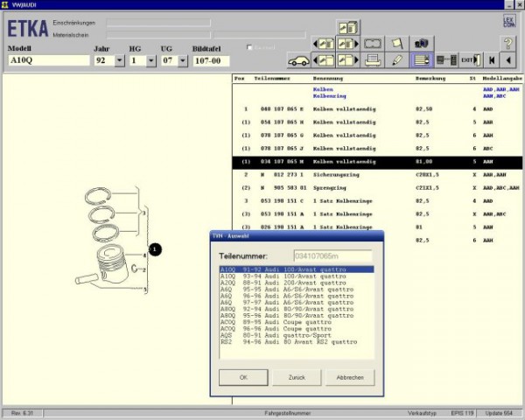Open the HG dropdown showing 1
Image resolution: width=525 pixels, height=420 pixels.
151,60
